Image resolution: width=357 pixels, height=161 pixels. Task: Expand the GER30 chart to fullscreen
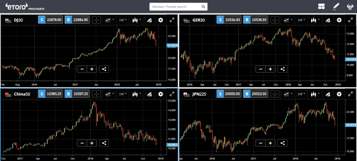pos(350,20)
